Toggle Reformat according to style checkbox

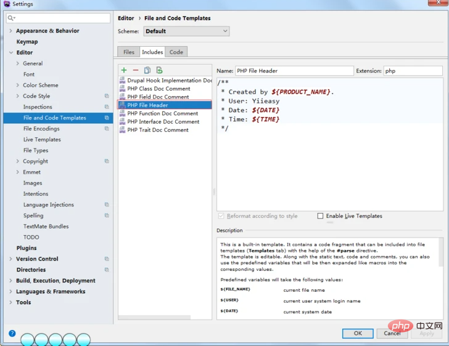point(221,216)
